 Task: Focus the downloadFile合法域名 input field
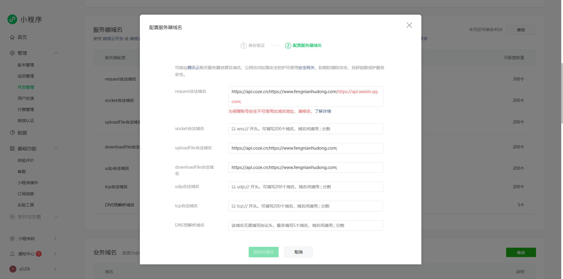tap(306, 167)
